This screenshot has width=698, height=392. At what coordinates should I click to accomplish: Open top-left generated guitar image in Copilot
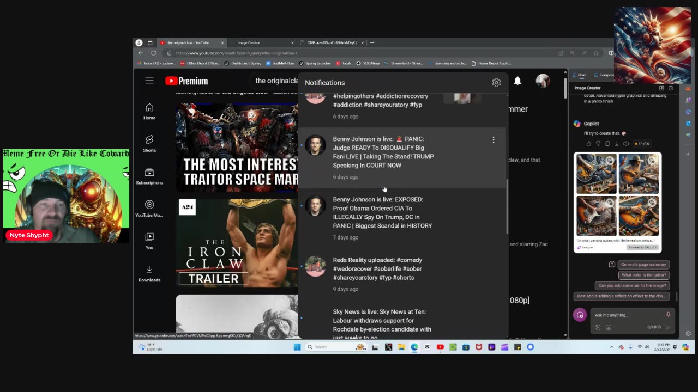click(x=596, y=174)
